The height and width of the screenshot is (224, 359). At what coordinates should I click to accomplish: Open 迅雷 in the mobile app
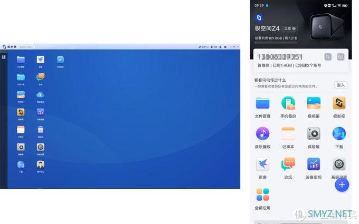point(262,164)
